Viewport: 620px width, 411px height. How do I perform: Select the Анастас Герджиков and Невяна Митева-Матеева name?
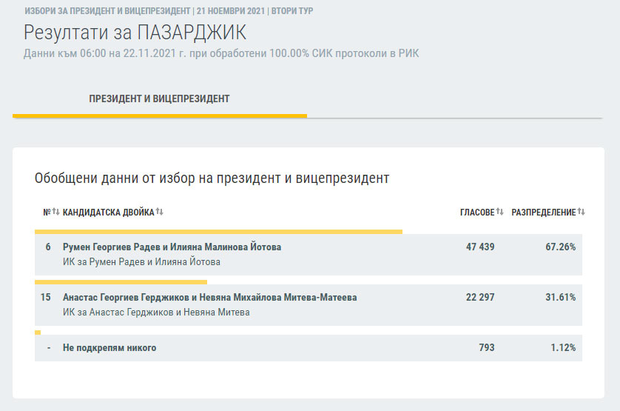[x=209, y=298]
